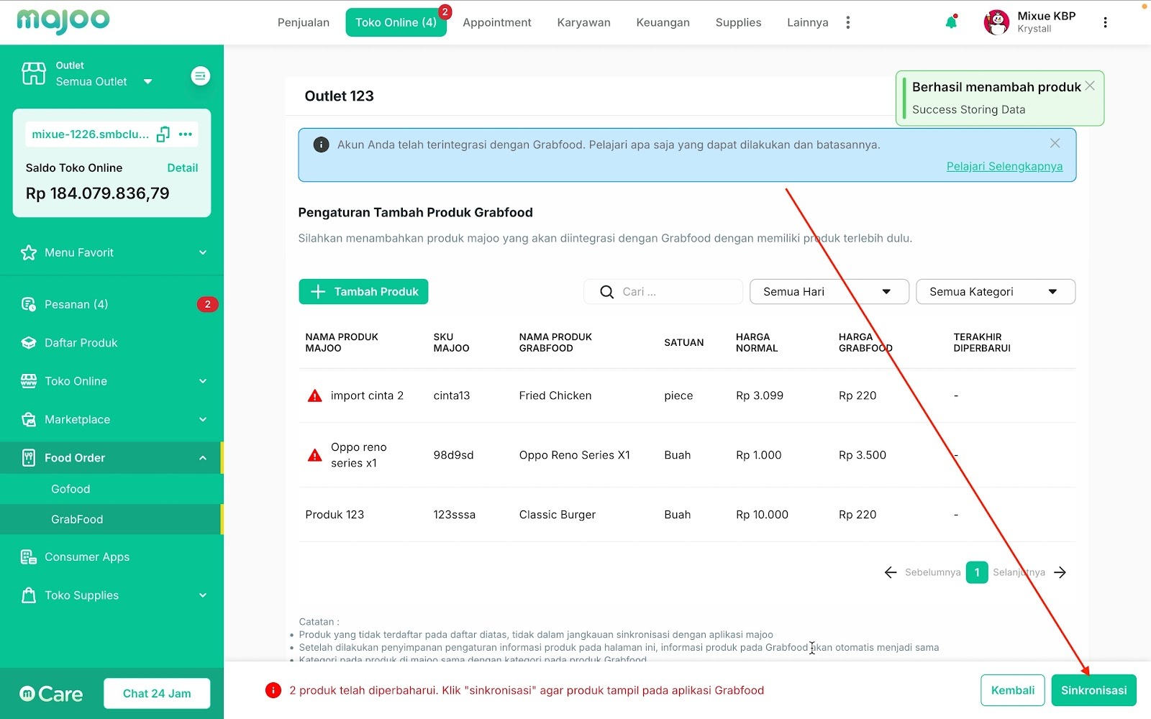Open the Karyawan menu
1151x719 pixels.
click(x=584, y=22)
